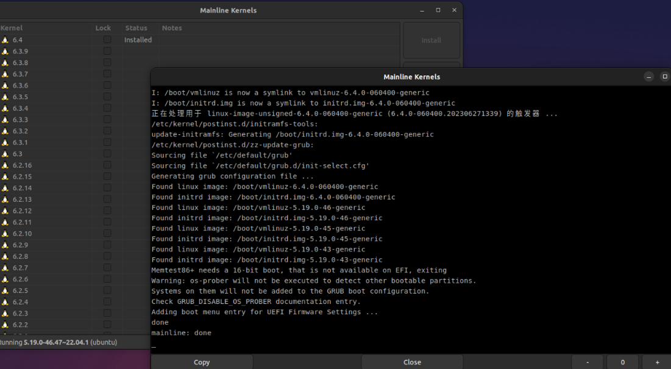Click 'Adding boot menu entry for UEFI' line

click(264, 312)
